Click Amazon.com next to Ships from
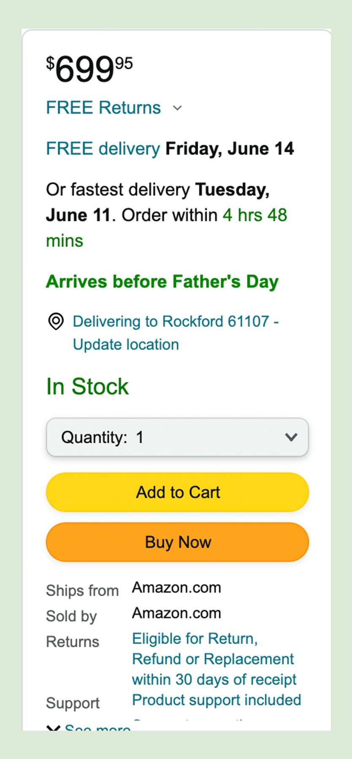 coord(176,587)
